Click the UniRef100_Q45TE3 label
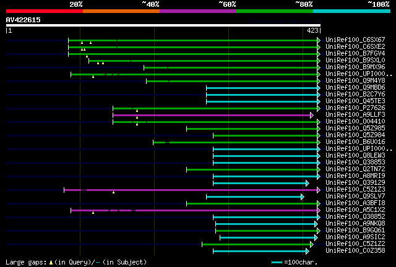Viewport: 396px width, 267px height. coord(355,101)
